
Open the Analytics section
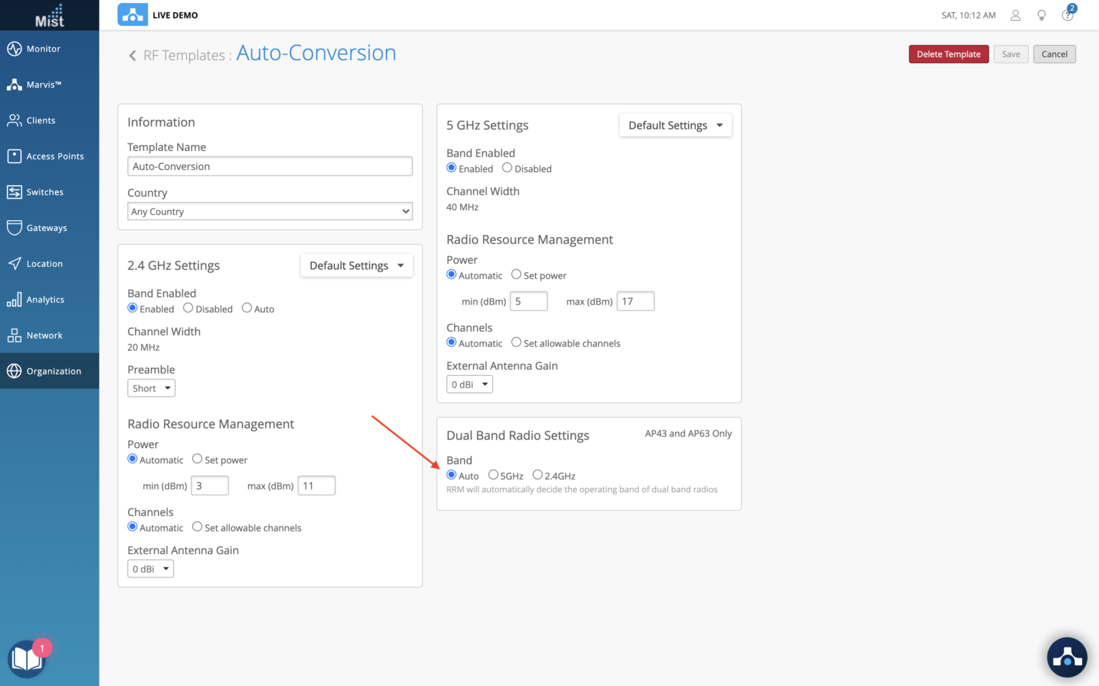point(45,299)
